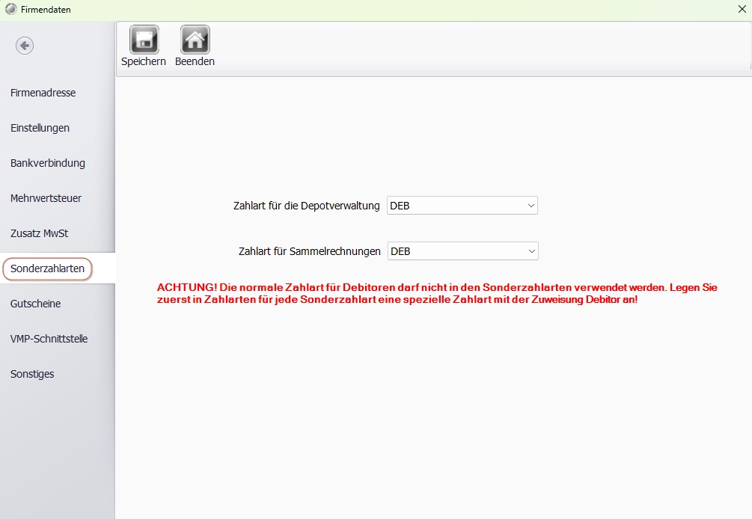Navigate to VMP-Schnittstelle
This screenshot has height=519, width=752.
point(49,339)
